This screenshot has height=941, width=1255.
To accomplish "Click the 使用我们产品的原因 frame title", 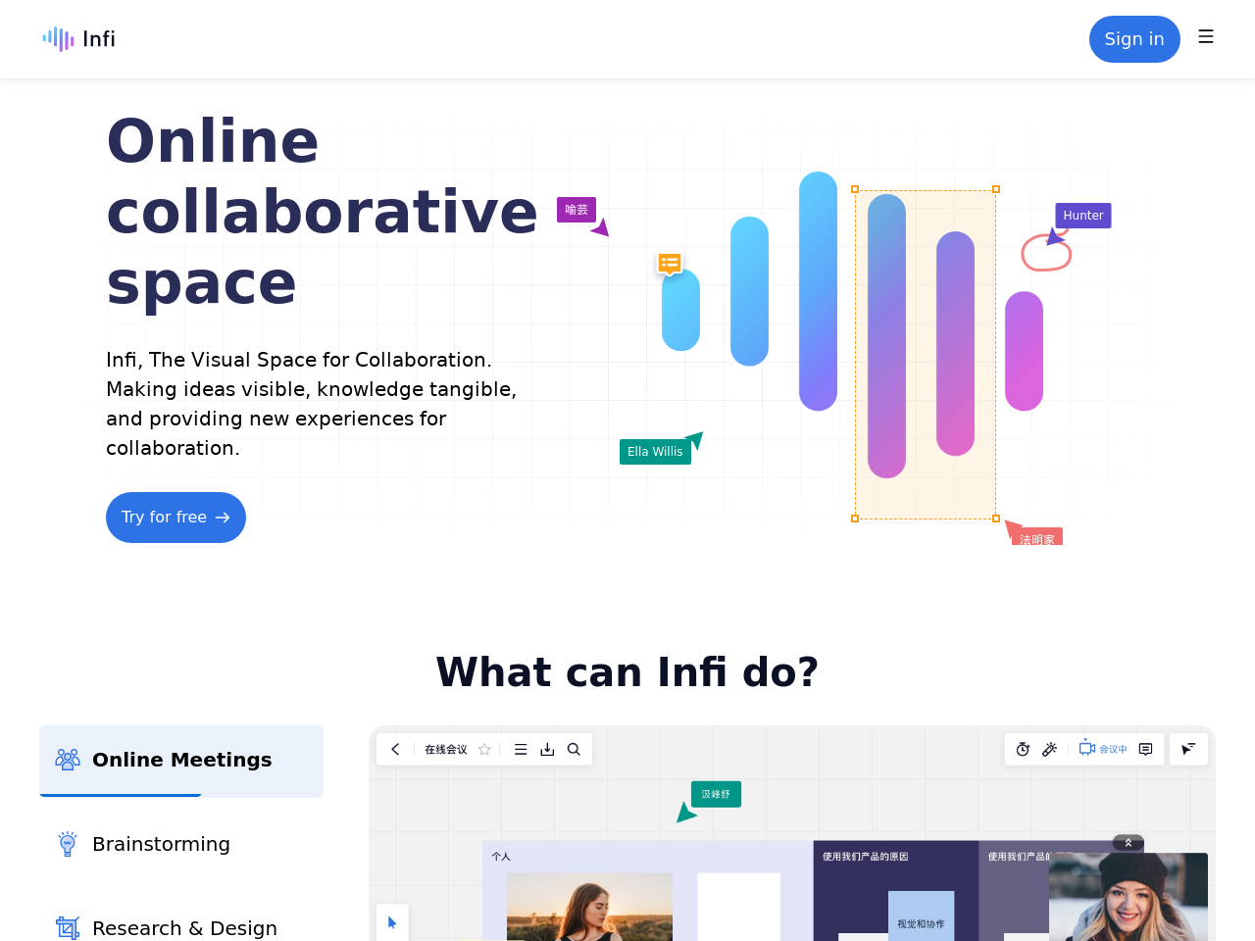I will [x=866, y=857].
